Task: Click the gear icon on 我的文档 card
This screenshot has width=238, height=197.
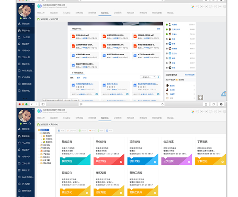Action: [x=87, y=161]
